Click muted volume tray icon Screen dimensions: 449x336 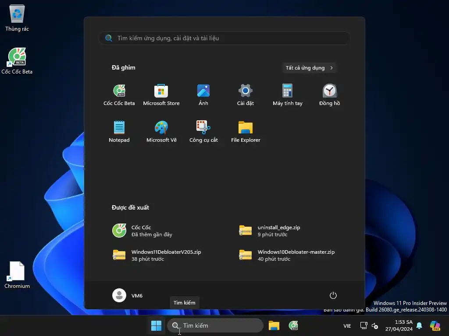pos(375,325)
